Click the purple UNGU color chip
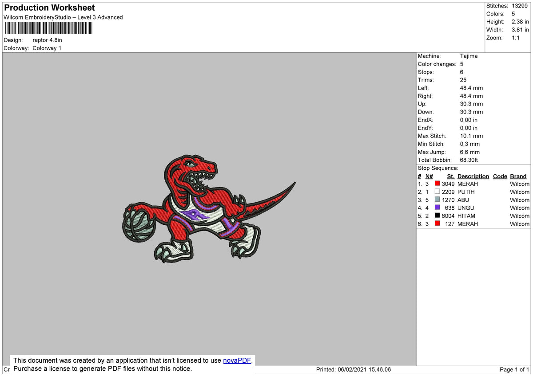The width and height of the screenshot is (533, 376). click(437, 208)
